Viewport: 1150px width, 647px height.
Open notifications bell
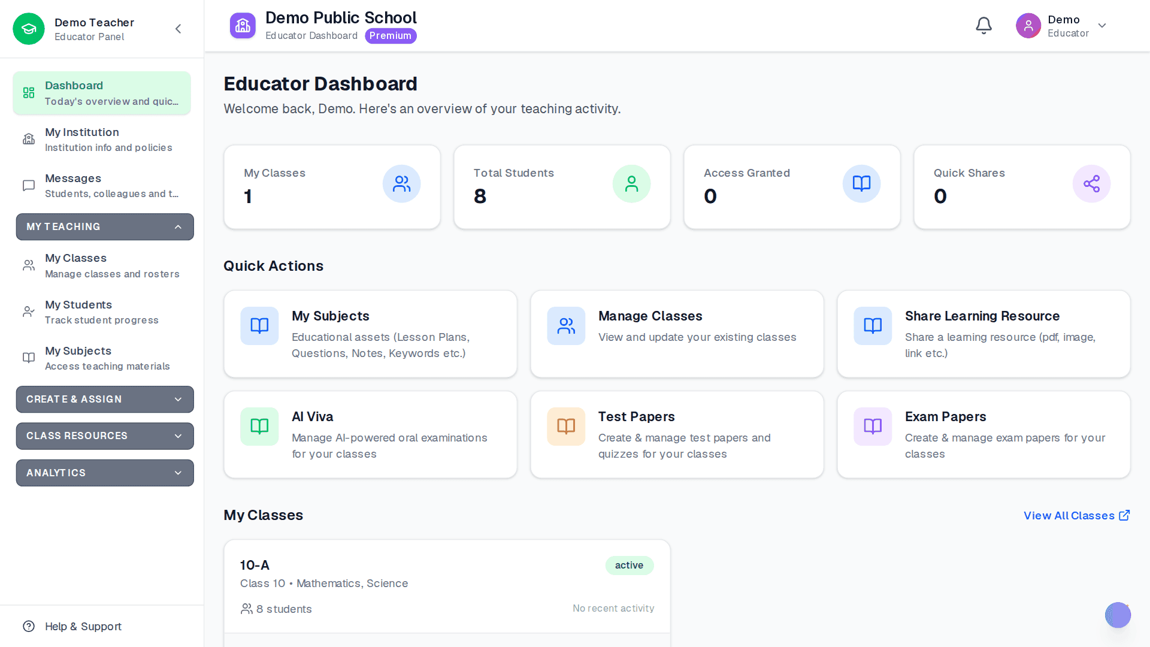[983, 26]
